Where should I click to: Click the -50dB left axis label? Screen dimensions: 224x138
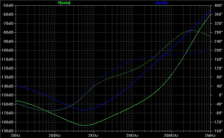point(8,5)
